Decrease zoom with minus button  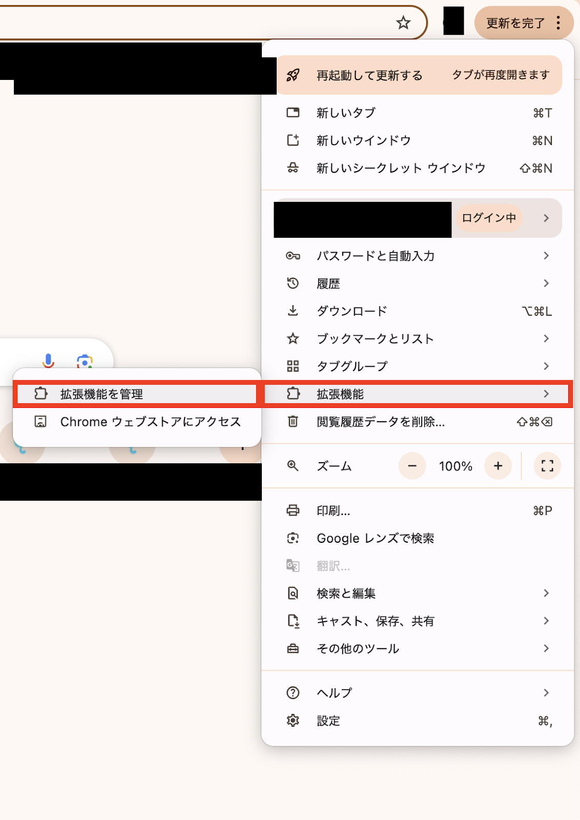coord(412,466)
